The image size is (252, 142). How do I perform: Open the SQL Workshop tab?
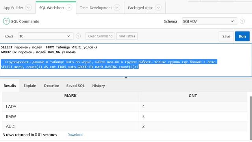[x=52, y=8]
